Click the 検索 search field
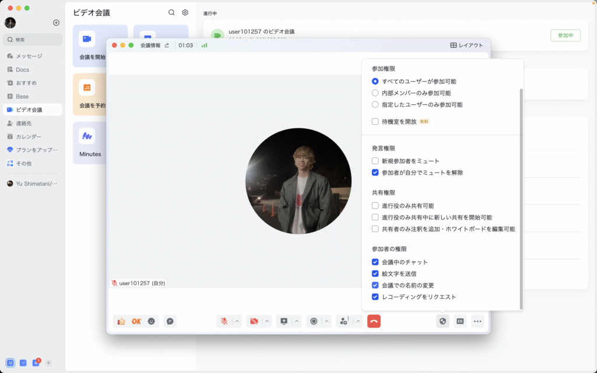Viewport: 597px width, 373px height. click(33, 40)
